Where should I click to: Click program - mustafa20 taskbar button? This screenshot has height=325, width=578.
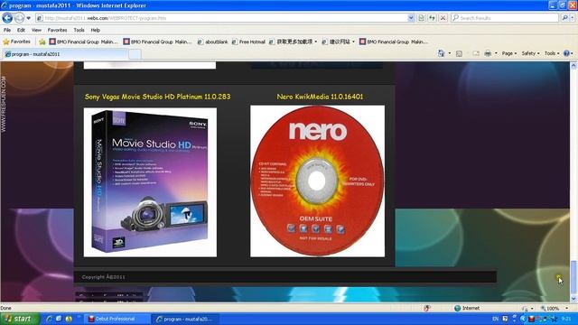point(187,319)
